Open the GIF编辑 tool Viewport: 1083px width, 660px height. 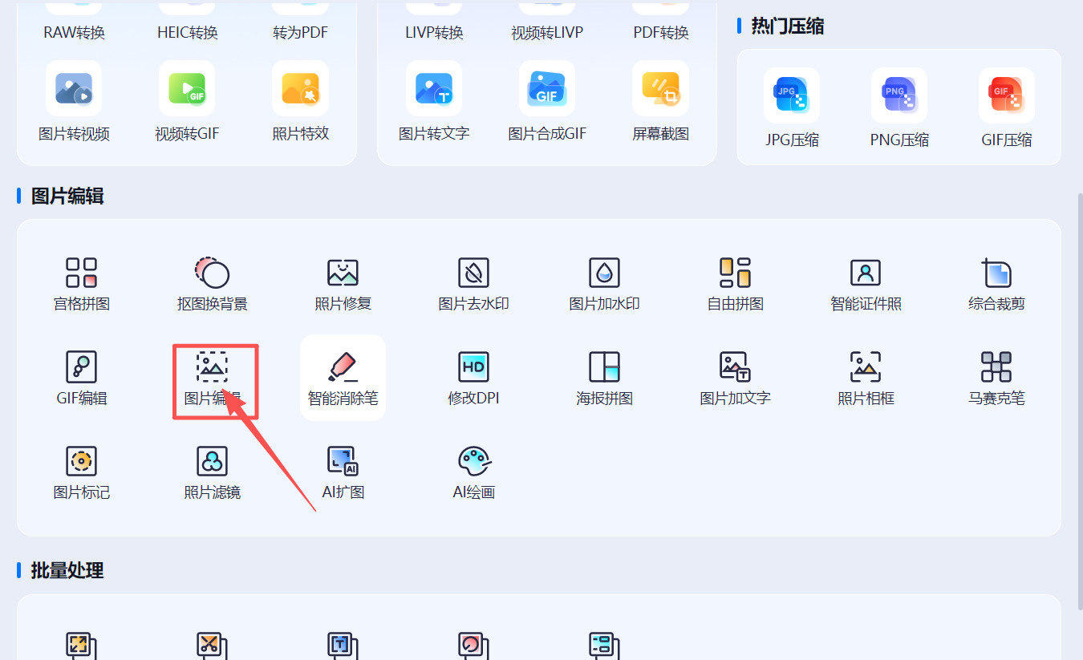(x=81, y=378)
